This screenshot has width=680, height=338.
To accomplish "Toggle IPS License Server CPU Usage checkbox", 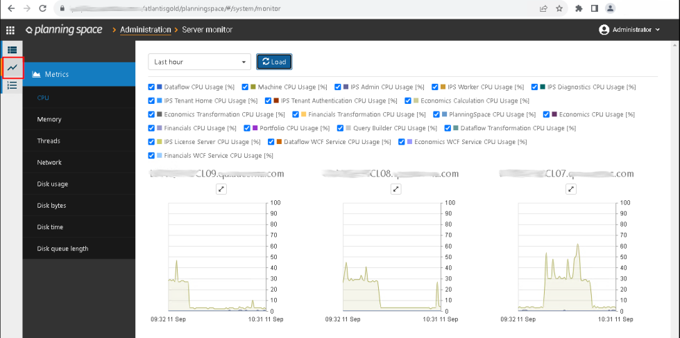I will coord(151,142).
